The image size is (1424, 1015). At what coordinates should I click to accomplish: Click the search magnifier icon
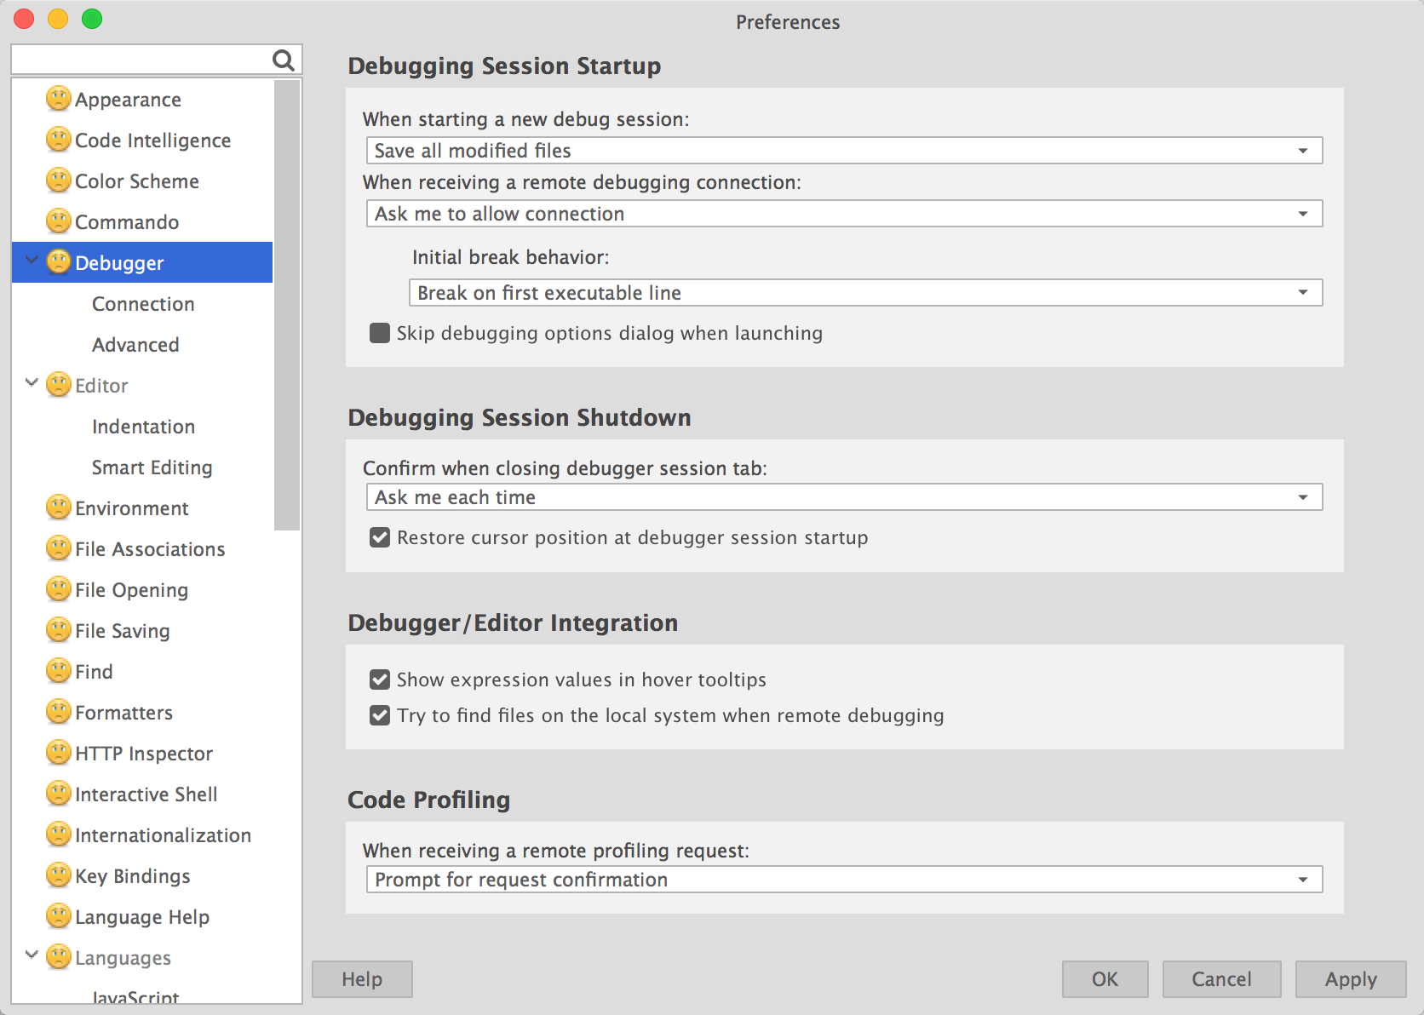click(283, 60)
